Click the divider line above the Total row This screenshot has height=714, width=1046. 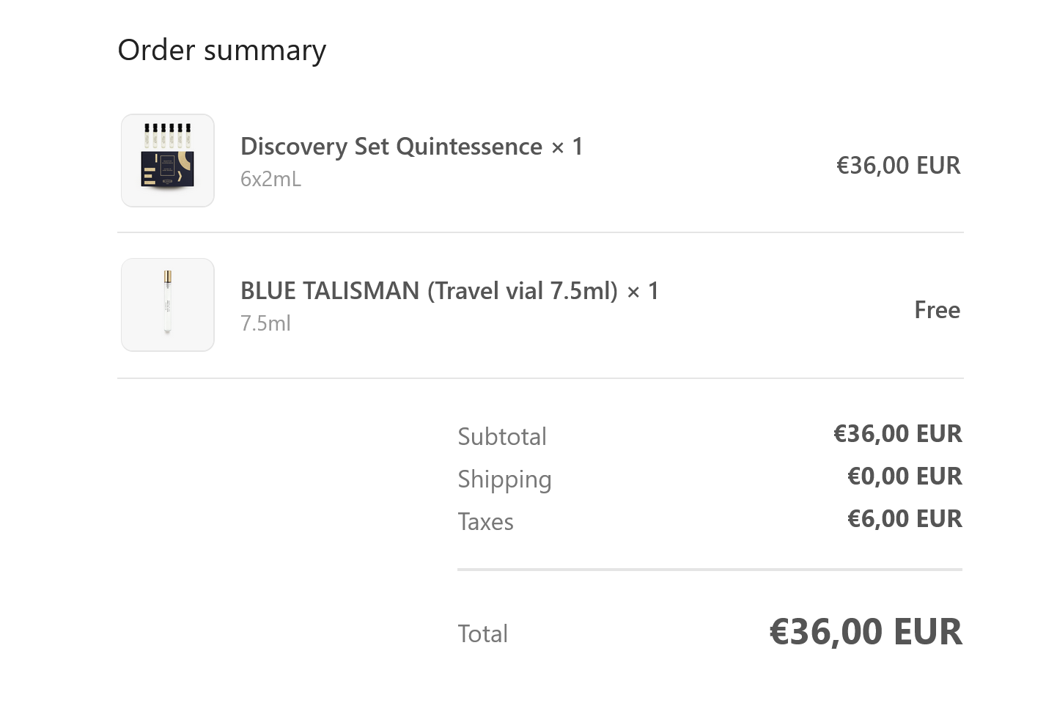point(710,569)
